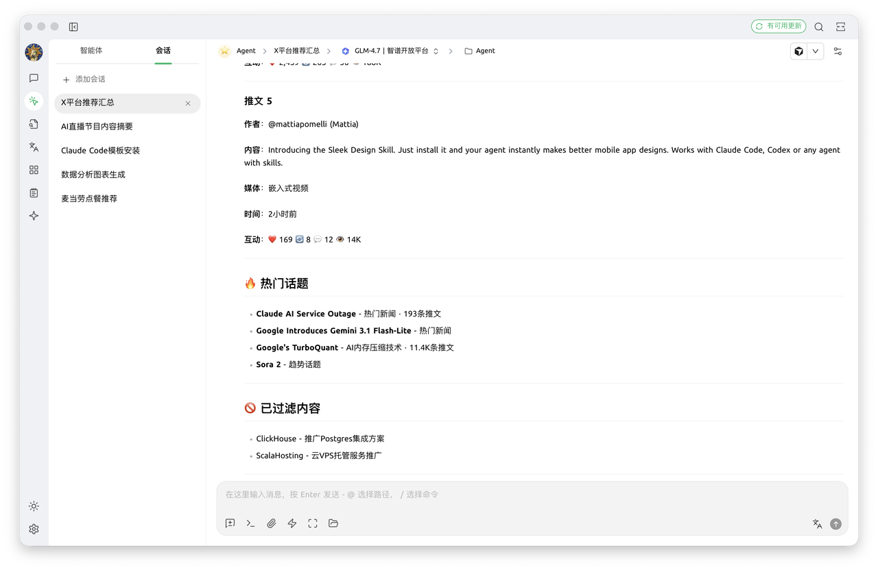Click the open folder icon in input toolbar

coord(333,523)
